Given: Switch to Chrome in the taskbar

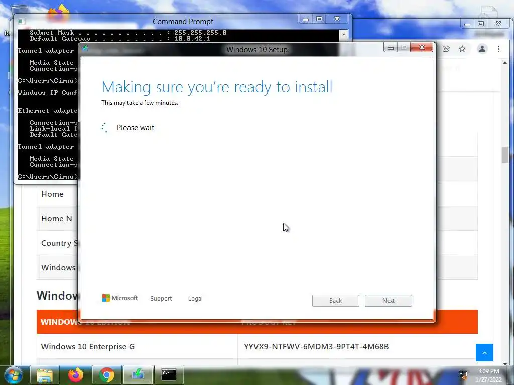Looking at the screenshot, I should click(x=107, y=375).
